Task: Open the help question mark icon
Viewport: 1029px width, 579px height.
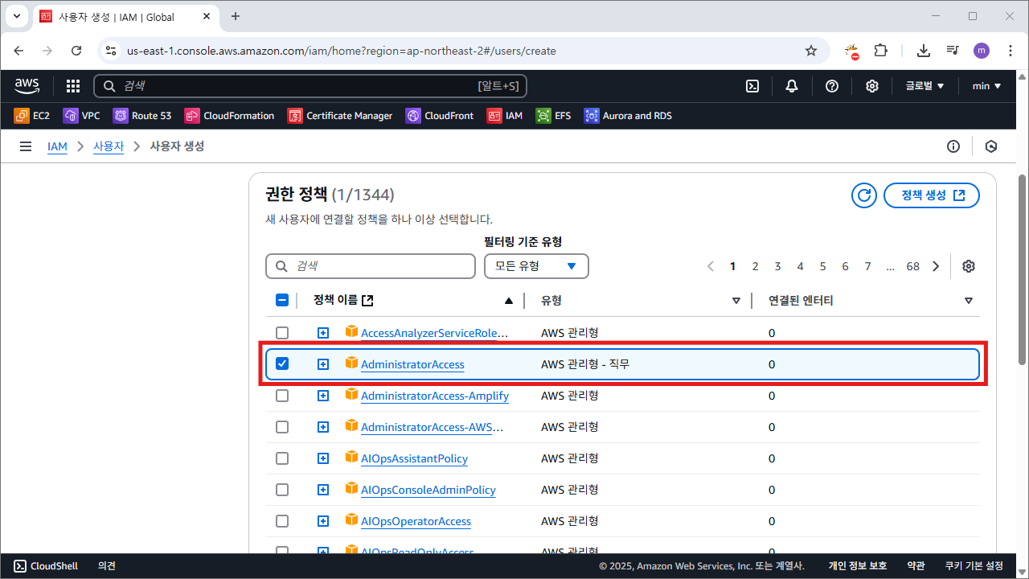Action: 832,86
